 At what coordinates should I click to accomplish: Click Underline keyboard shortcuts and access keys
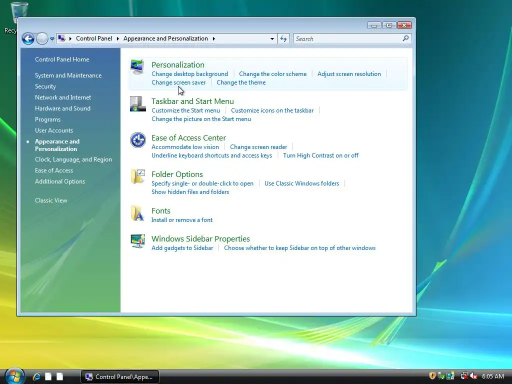click(211, 155)
